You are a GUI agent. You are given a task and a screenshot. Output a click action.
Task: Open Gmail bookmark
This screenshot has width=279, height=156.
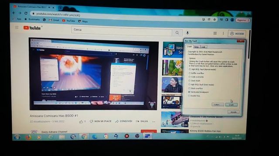click(x=54, y=20)
